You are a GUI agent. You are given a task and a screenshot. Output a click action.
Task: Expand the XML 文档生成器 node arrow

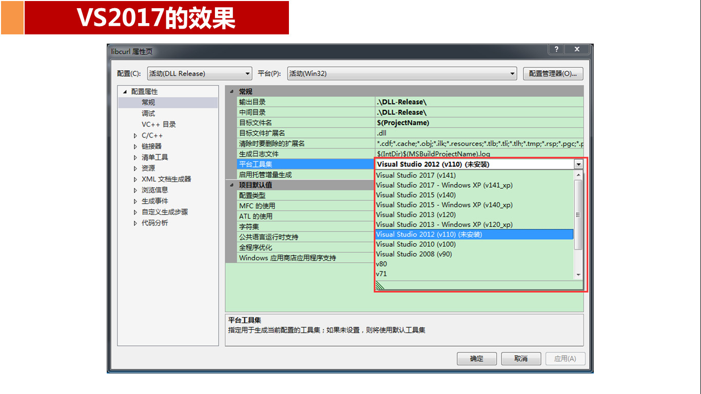click(135, 180)
